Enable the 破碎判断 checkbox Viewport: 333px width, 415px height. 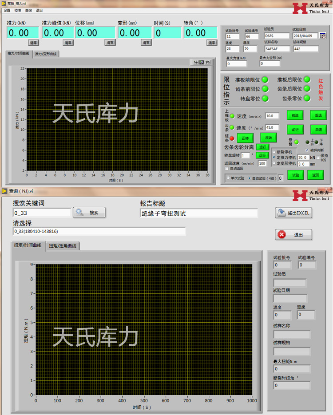pyautogui.click(x=307, y=150)
